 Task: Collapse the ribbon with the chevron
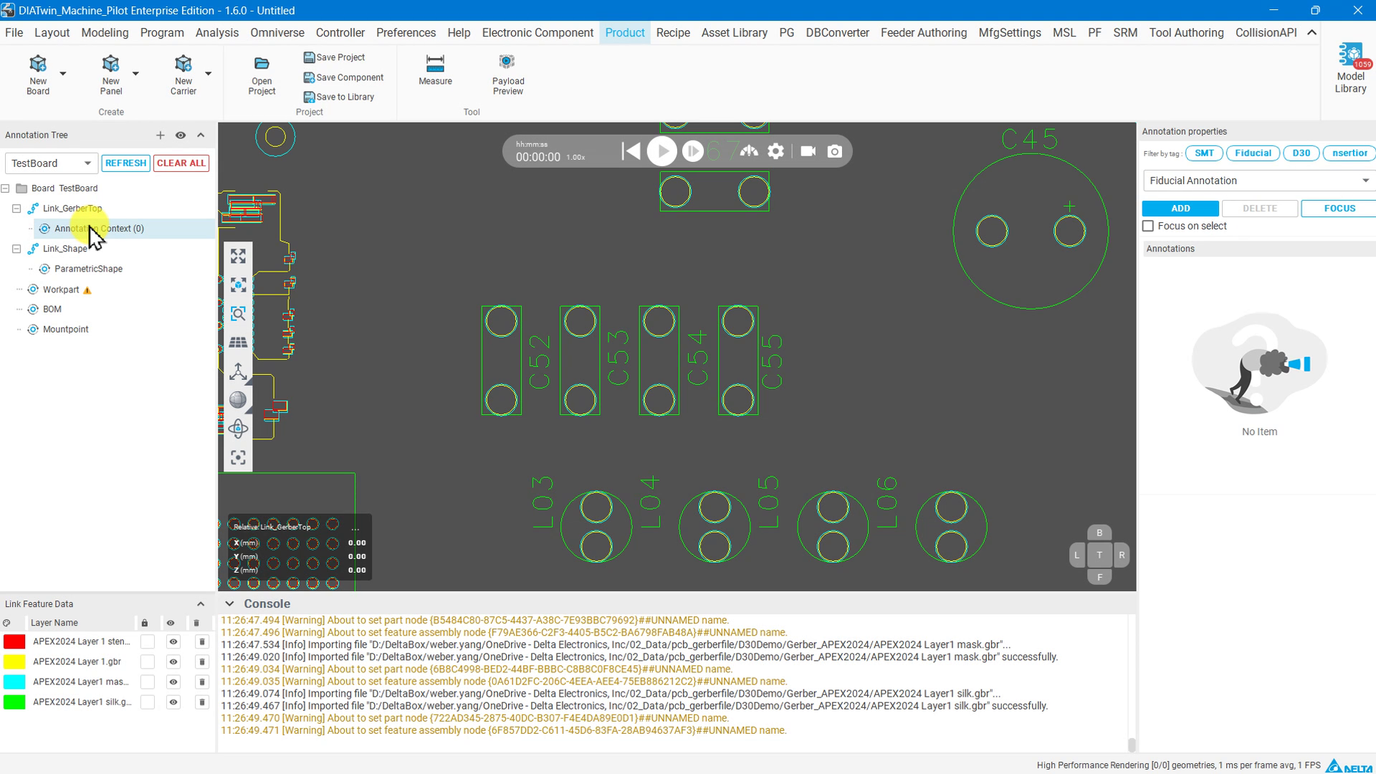(x=1311, y=32)
